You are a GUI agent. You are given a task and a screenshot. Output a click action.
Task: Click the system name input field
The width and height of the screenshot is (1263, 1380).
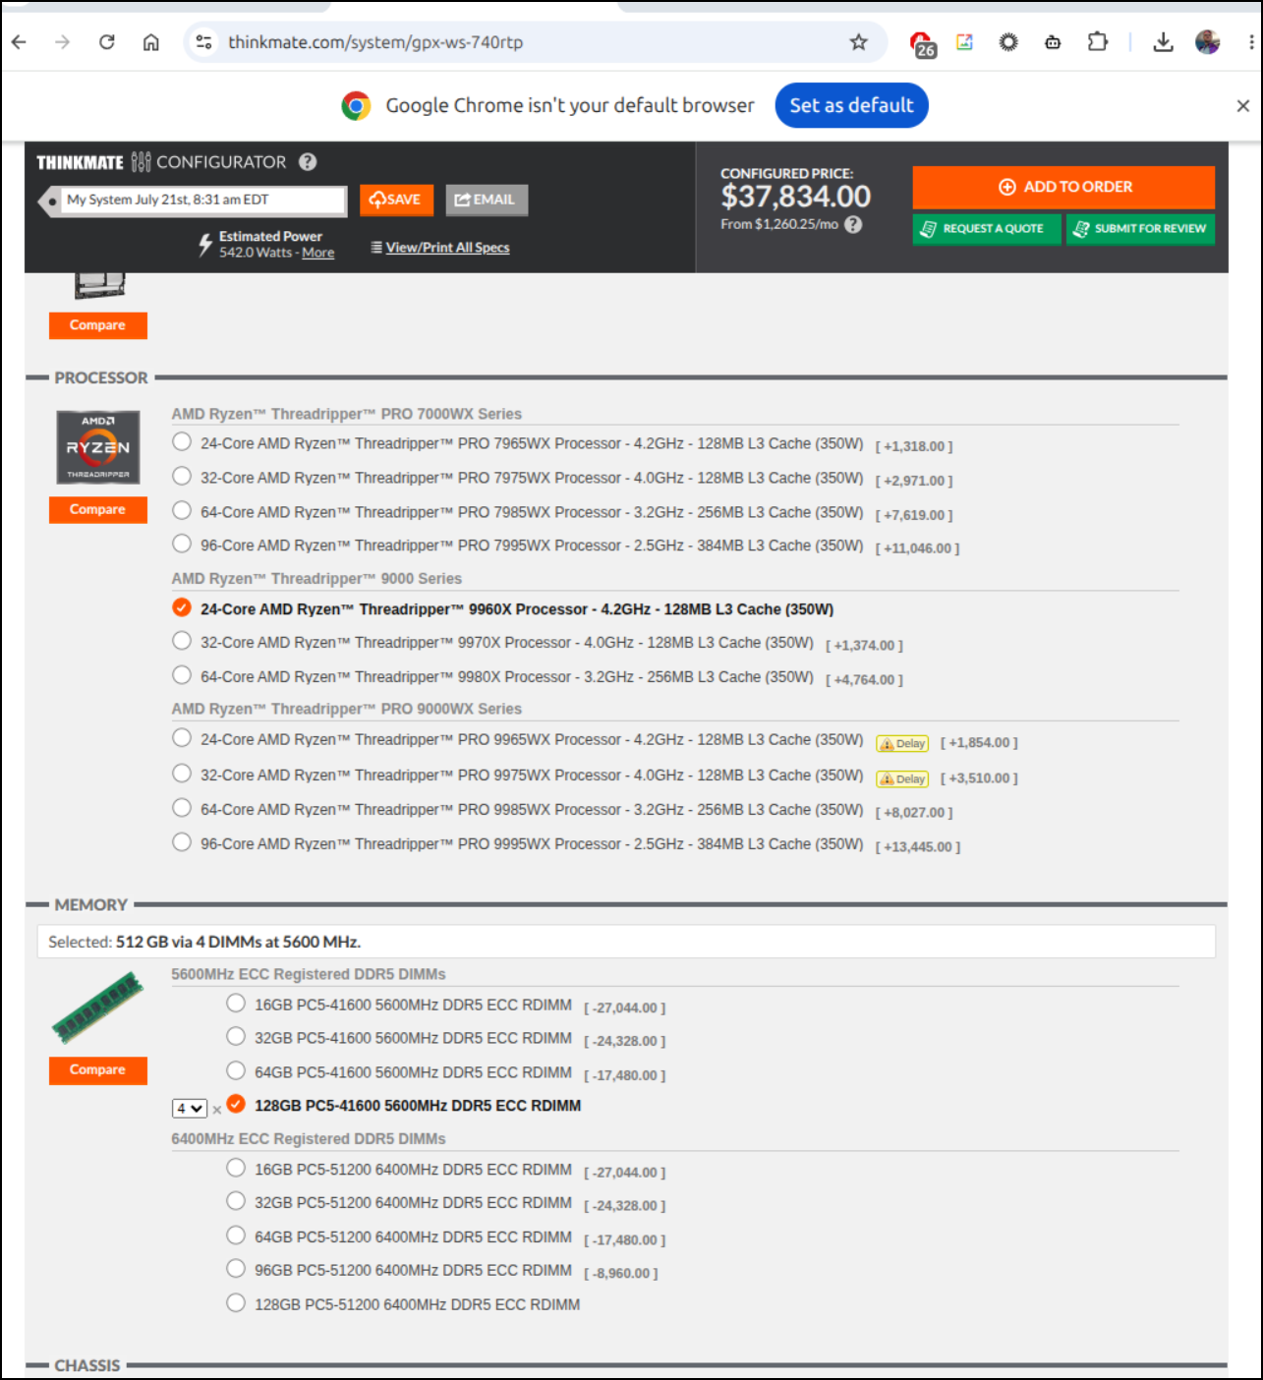203,201
